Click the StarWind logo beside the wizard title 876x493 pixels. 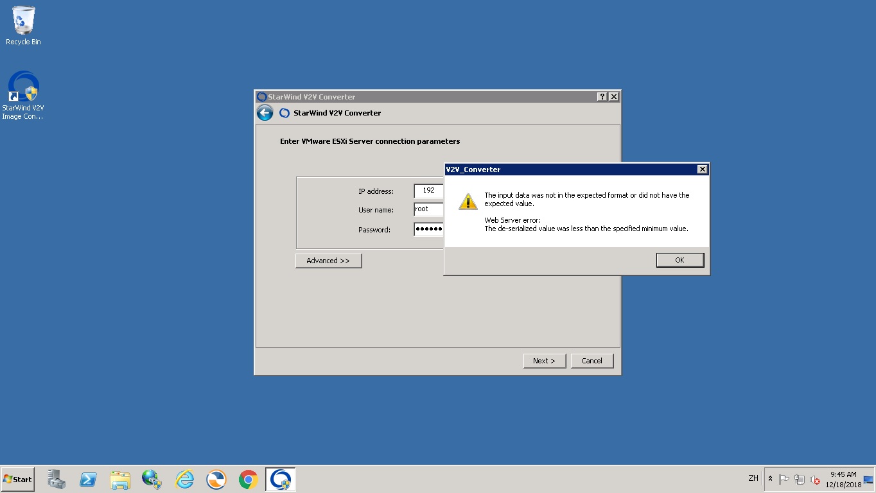pos(285,113)
